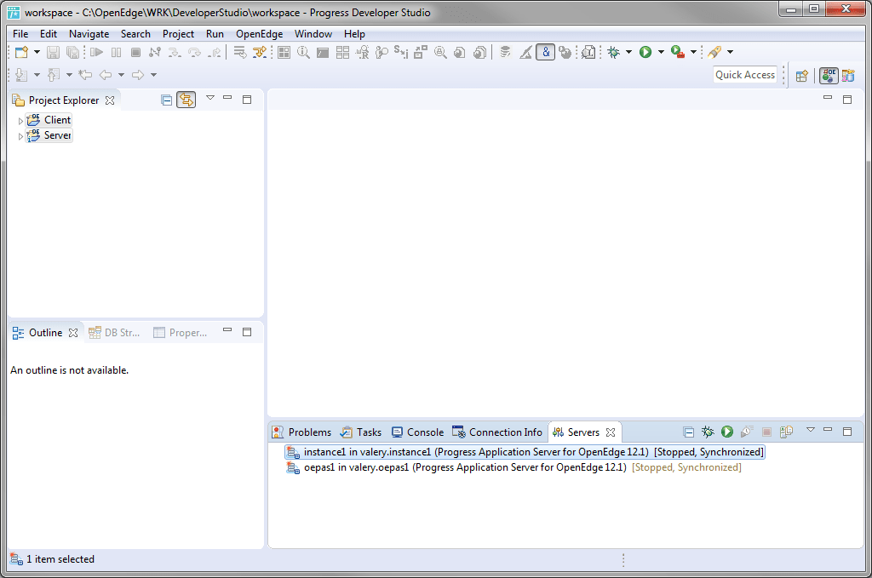Click the Step Over icon
Image resolution: width=872 pixels, height=578 pixels.
(x=194, y=52)
